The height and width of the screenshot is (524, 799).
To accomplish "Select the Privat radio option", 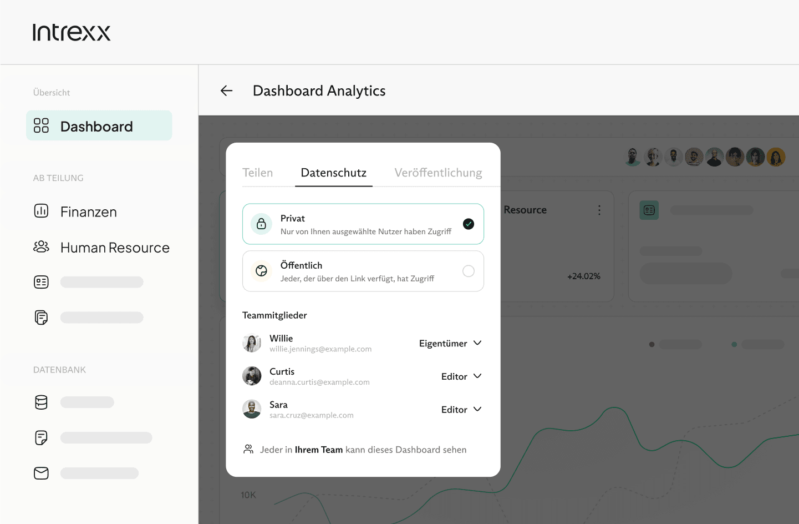I will click(468, 224).
